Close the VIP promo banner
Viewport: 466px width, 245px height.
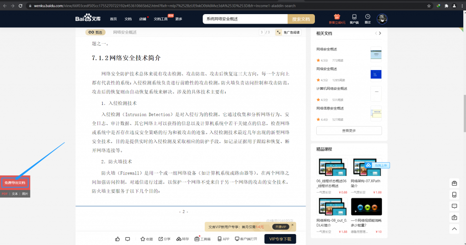tap(293, 225)
